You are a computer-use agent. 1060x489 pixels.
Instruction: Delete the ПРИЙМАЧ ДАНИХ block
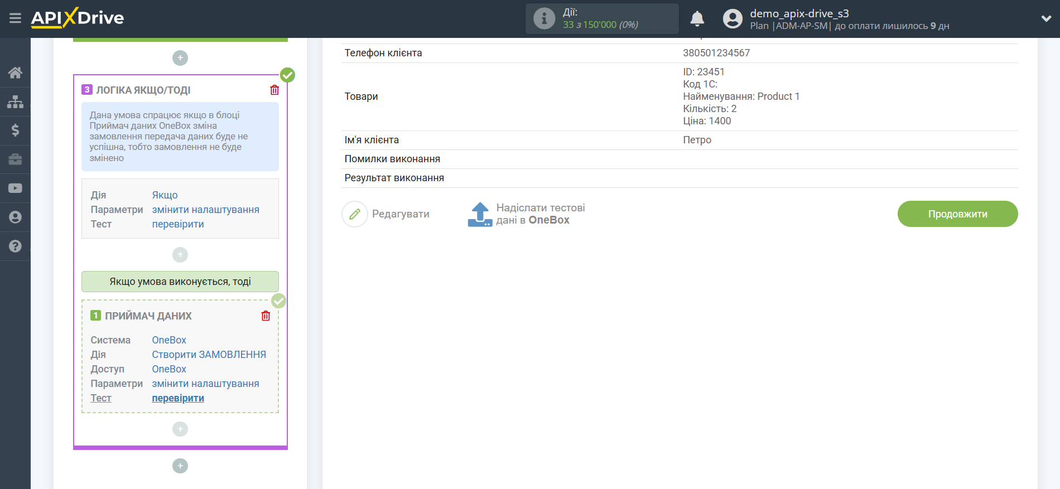pos(266,316)
